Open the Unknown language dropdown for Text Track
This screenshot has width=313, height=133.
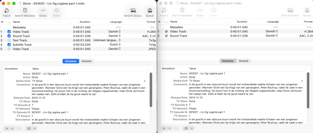point(107,40)
